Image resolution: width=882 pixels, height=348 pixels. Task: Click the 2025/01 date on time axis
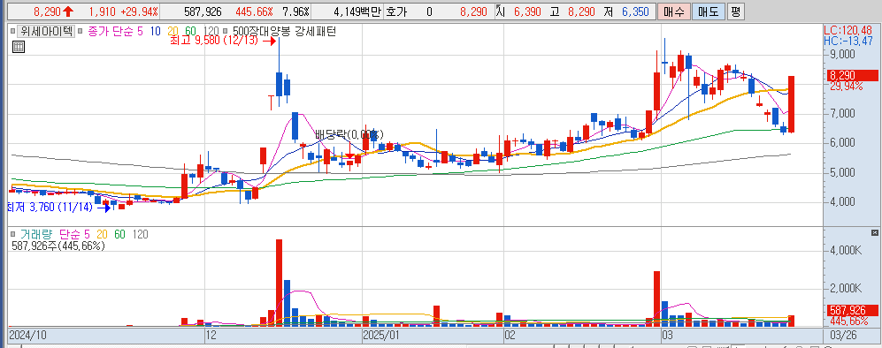click(x=380, y=335)
